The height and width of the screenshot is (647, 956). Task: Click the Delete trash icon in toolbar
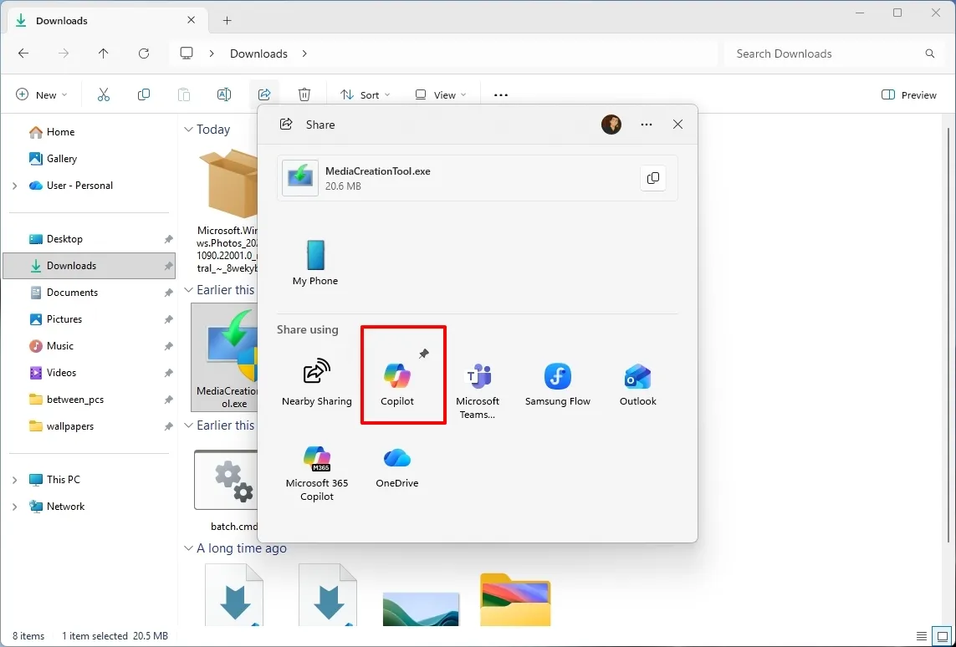point(304,95)
